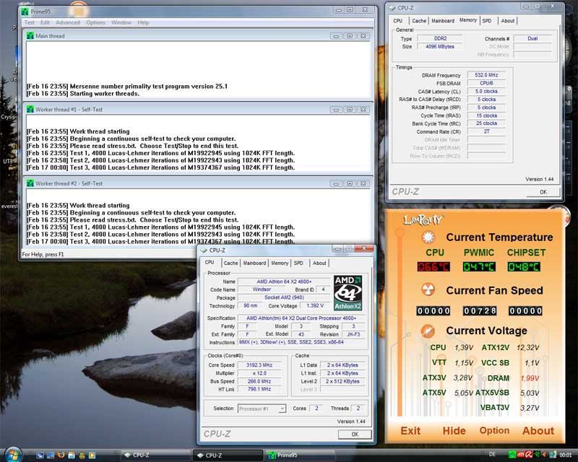Switch to Cache tab in processor CPU-Z window
This screenshot has height=462, width=578.
(230, 263)
